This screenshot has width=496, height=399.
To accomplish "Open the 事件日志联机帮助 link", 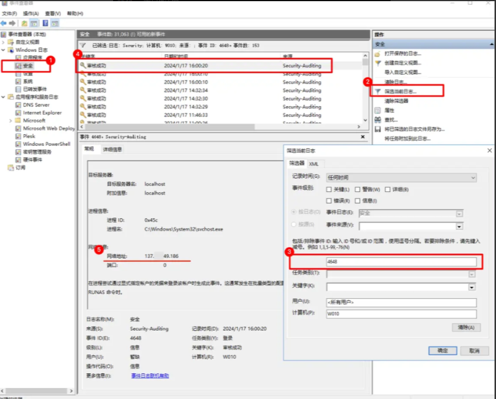I will click(x=150, y=376).
